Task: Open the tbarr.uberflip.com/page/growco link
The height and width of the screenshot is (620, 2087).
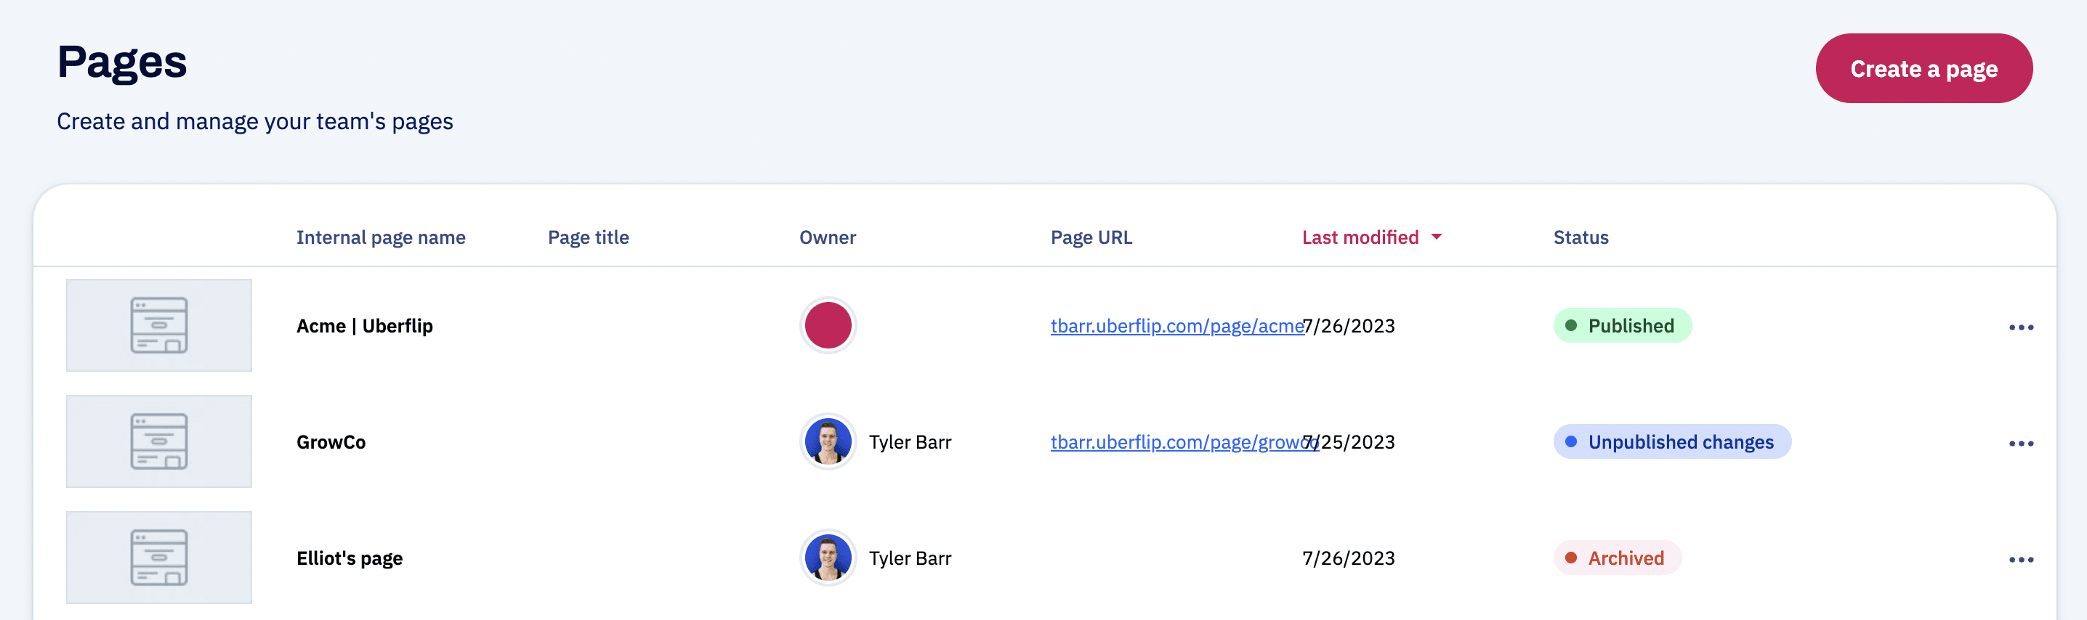Action: pos(1184,442)
